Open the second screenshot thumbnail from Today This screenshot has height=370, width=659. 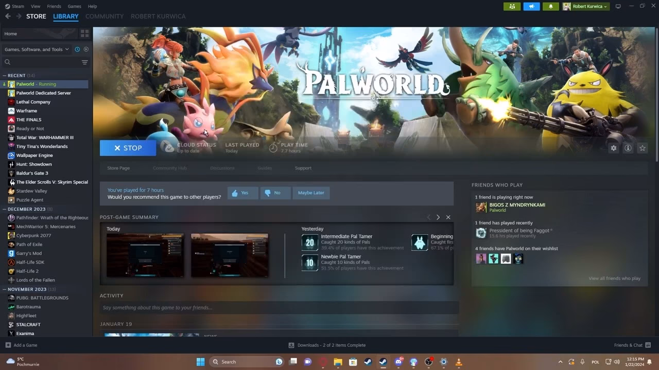click(x=230, y=255)
